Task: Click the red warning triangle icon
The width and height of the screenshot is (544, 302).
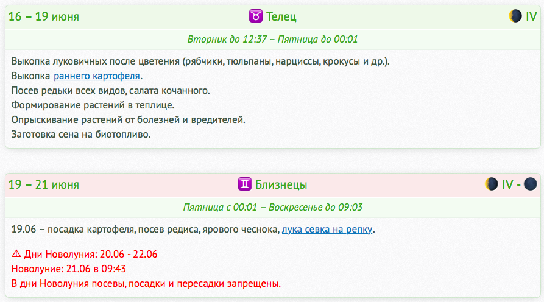Action: (16, 254)
